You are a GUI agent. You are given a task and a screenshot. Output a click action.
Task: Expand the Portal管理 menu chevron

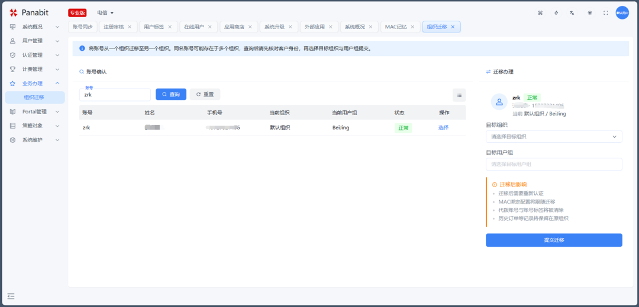click(57, 112)
